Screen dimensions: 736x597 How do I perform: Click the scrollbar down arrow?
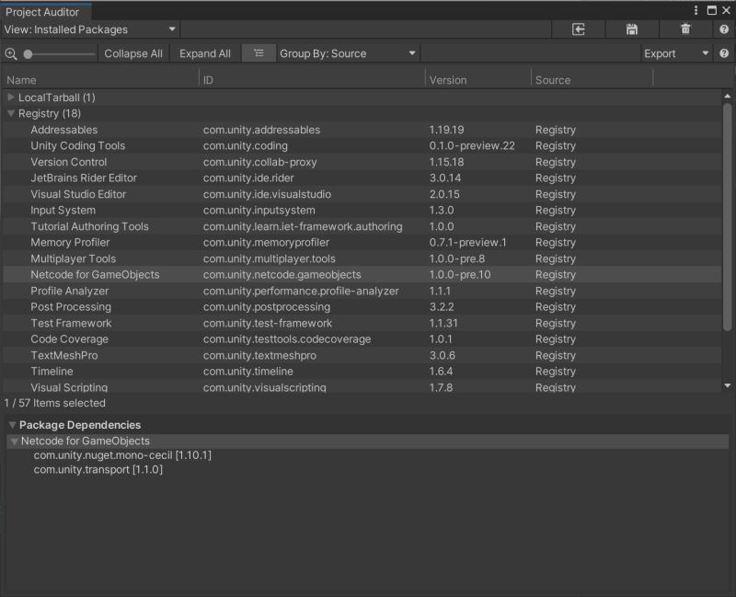pos(727,385)
